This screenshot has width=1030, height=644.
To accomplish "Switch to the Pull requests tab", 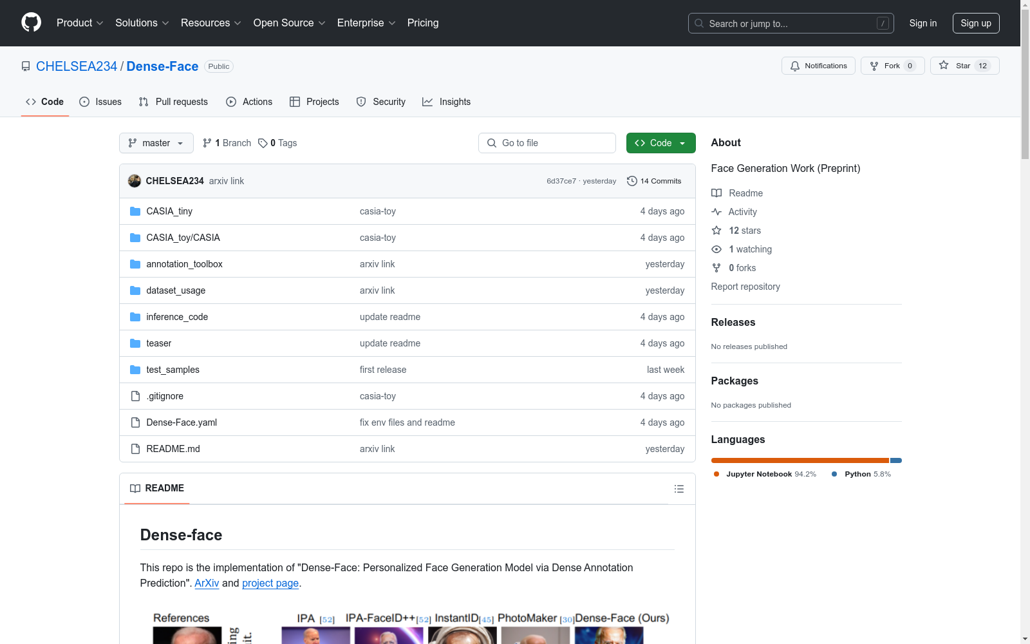I will [x=173, y=102].
